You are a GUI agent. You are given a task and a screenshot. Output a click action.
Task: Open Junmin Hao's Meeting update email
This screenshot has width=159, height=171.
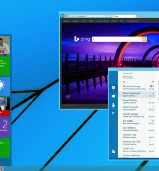pos(137,136)
